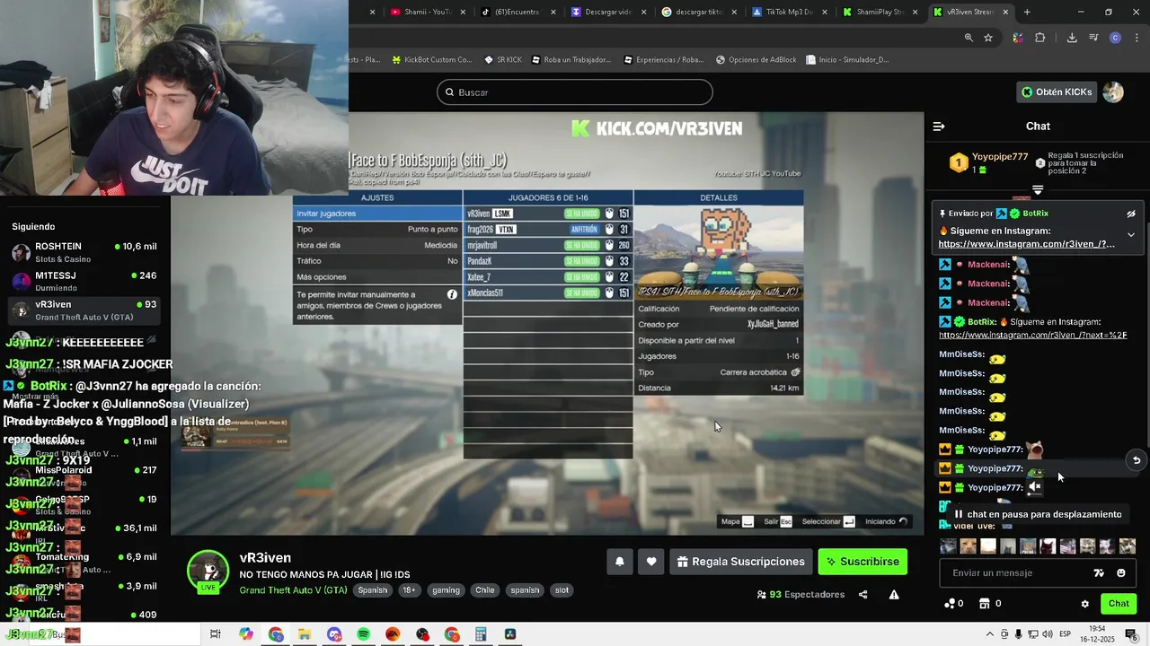Bookmark this page with the star icon
This screenshot has width=1150, height=646.
click(x=988, y=38)
